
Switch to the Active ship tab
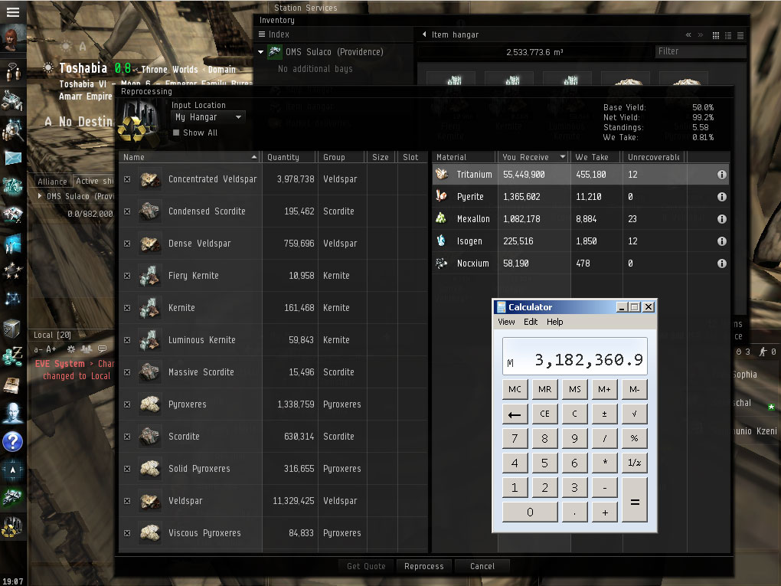94,182
